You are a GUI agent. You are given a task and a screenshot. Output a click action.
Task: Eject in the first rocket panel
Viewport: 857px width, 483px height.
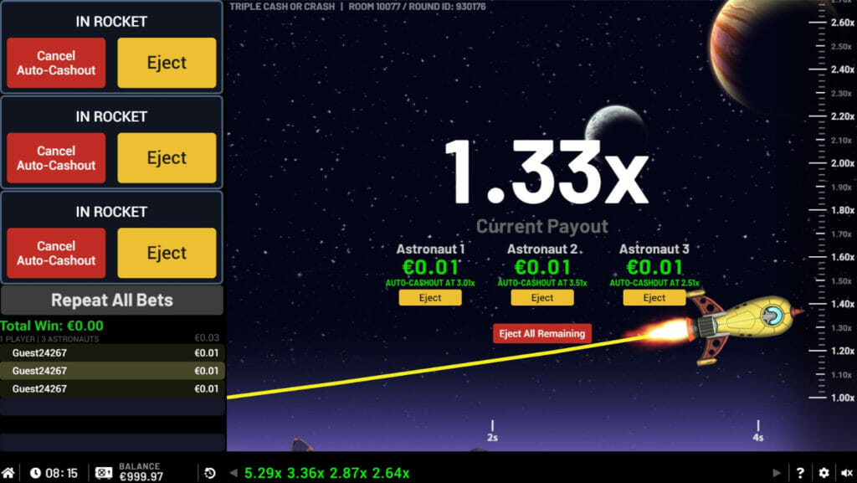pos(167,63)
